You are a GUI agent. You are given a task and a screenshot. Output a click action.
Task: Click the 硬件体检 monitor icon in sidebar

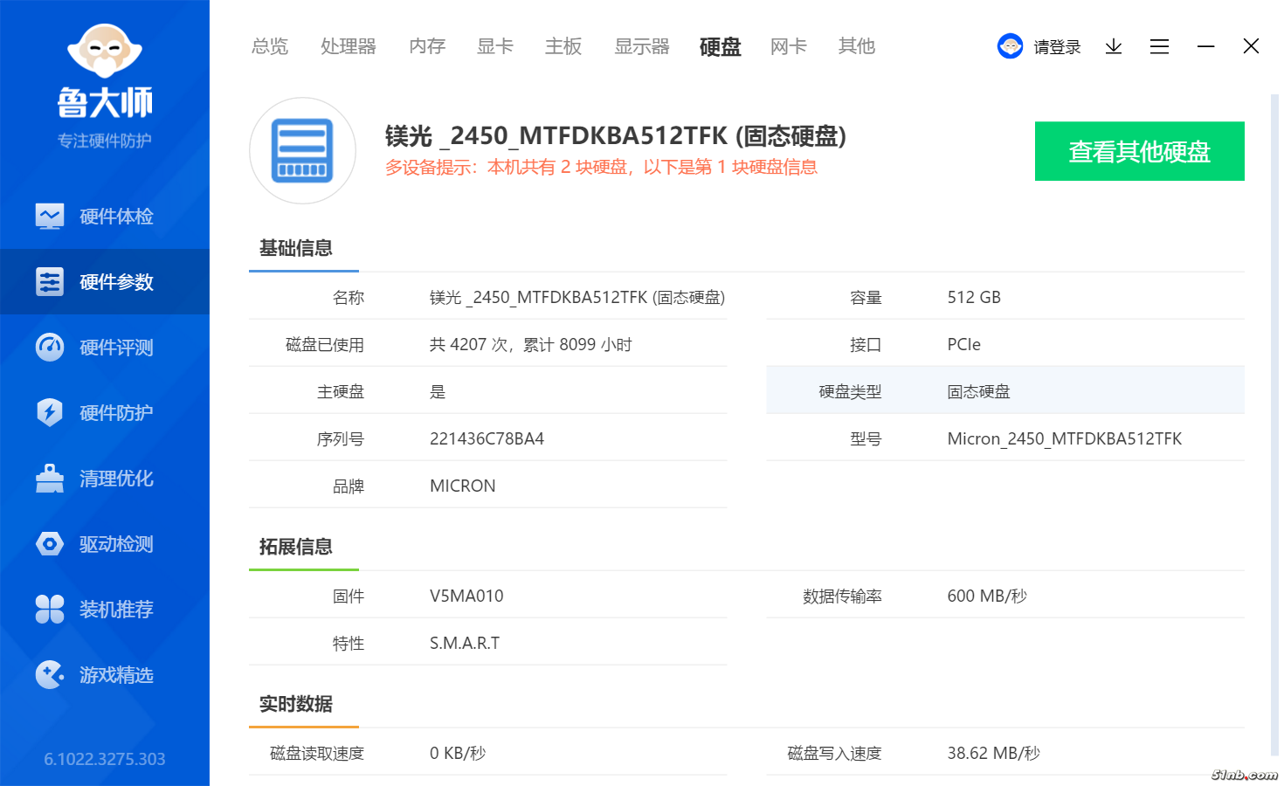coord(50,216)
